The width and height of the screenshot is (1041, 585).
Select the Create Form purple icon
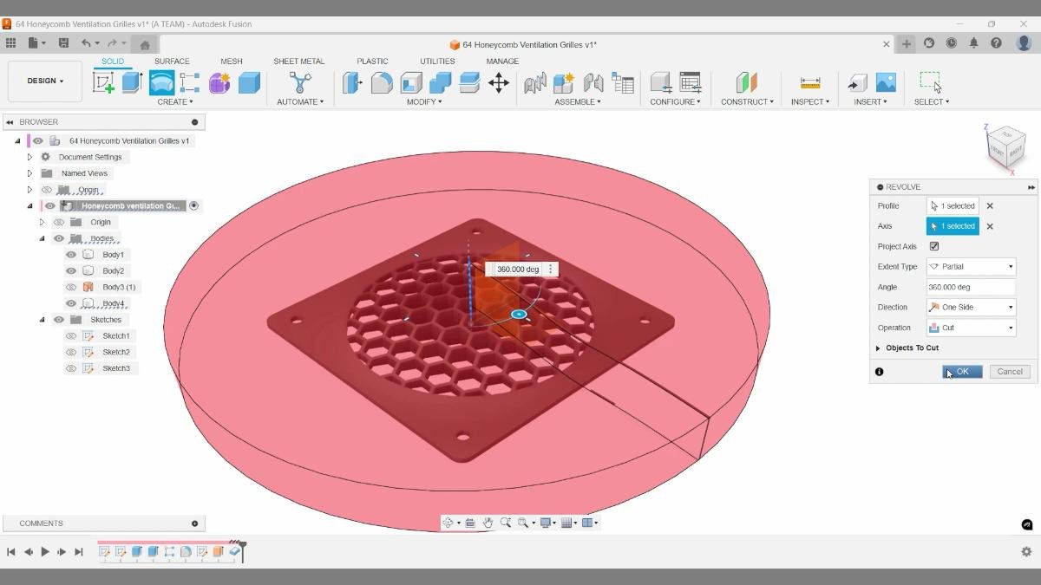[219, 82]
